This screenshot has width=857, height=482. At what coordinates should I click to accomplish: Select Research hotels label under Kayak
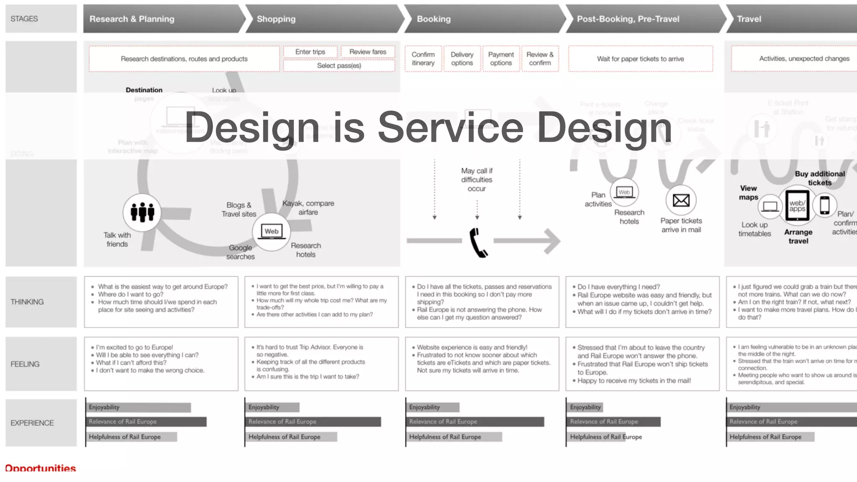point(306,250)
